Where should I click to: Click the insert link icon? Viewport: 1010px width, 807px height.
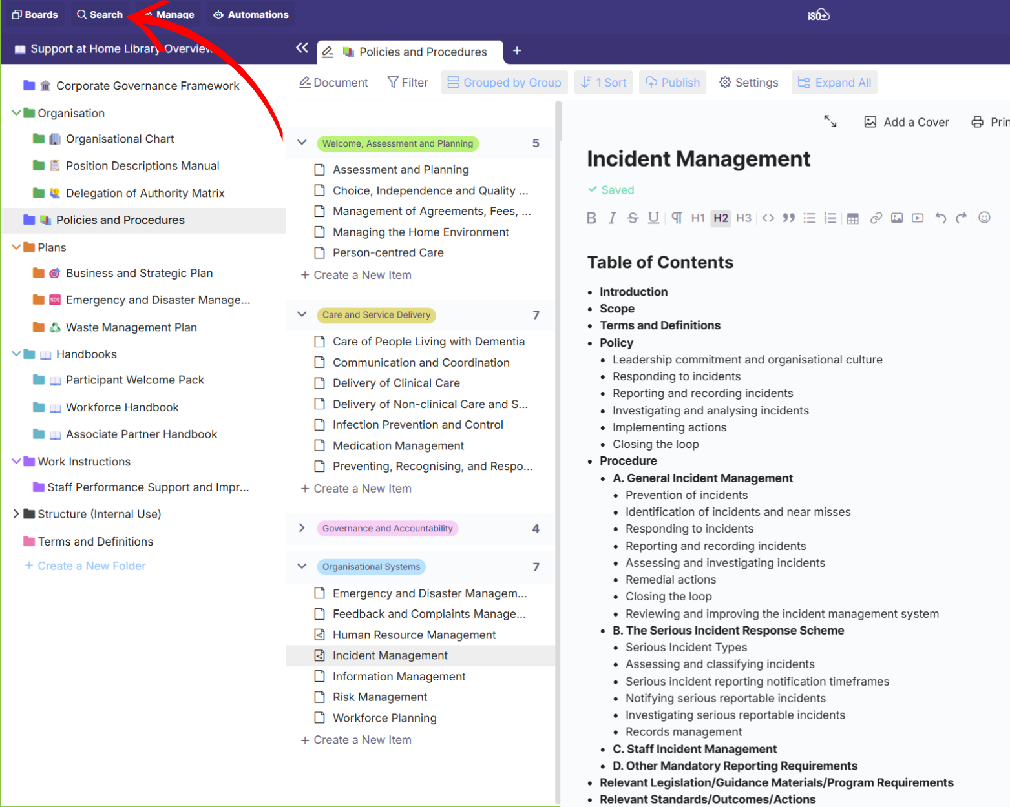coord(876,218)
